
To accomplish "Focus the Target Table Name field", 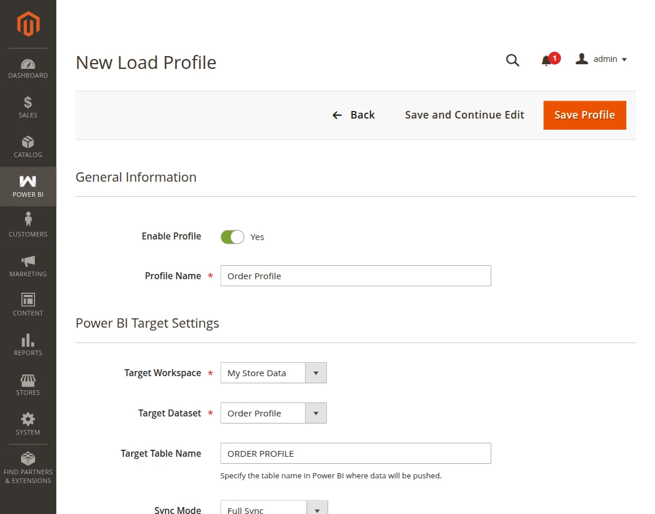I will (x=356, y=453).
